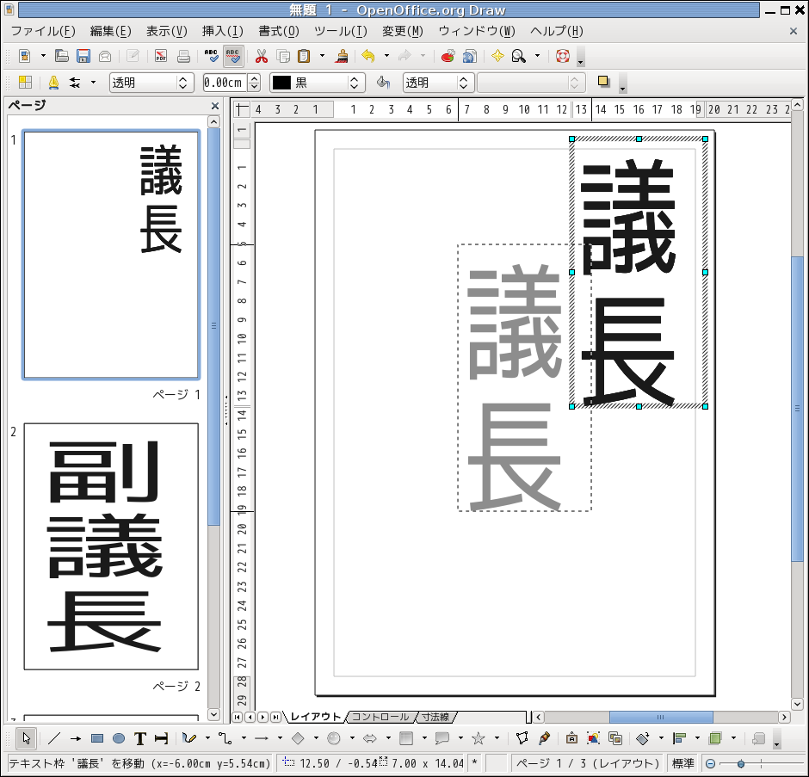Open the Help lifebuoy icon
809x777 pixels.
click(x=563, y=57)
